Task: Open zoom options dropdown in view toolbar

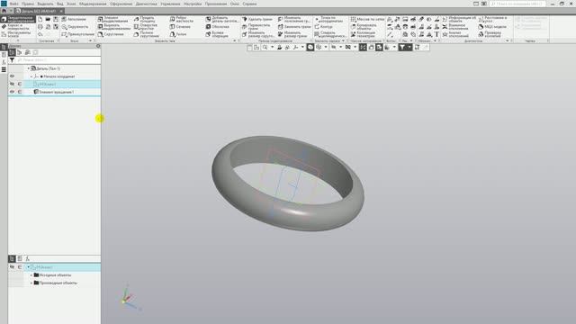Action: click(272, 48)
